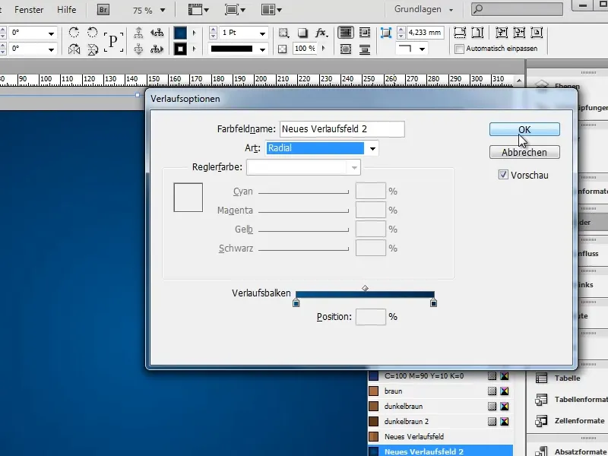The image size is (608, 456).
Task: Click the center content icon
Action: pos(537,33)
